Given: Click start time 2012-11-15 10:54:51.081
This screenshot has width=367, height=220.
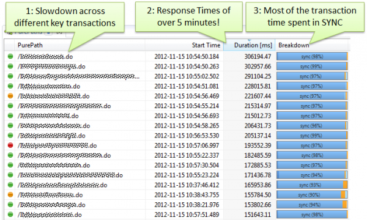Looking at the screenshot, I should (x=187, y=86).
